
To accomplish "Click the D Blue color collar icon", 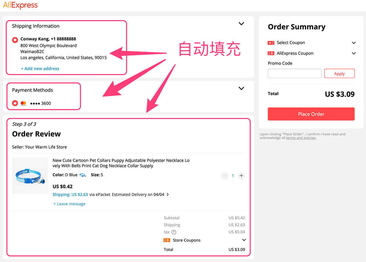I will (82, 175).
